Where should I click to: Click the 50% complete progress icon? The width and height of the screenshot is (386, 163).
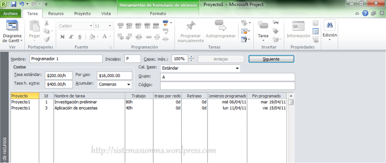pos(138,26)
